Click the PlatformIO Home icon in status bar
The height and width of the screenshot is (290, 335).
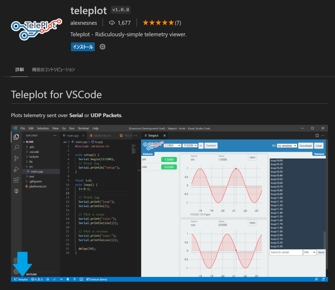point(47,279)
